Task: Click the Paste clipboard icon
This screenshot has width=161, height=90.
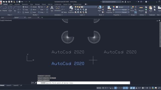Action: tap(151, 9)
